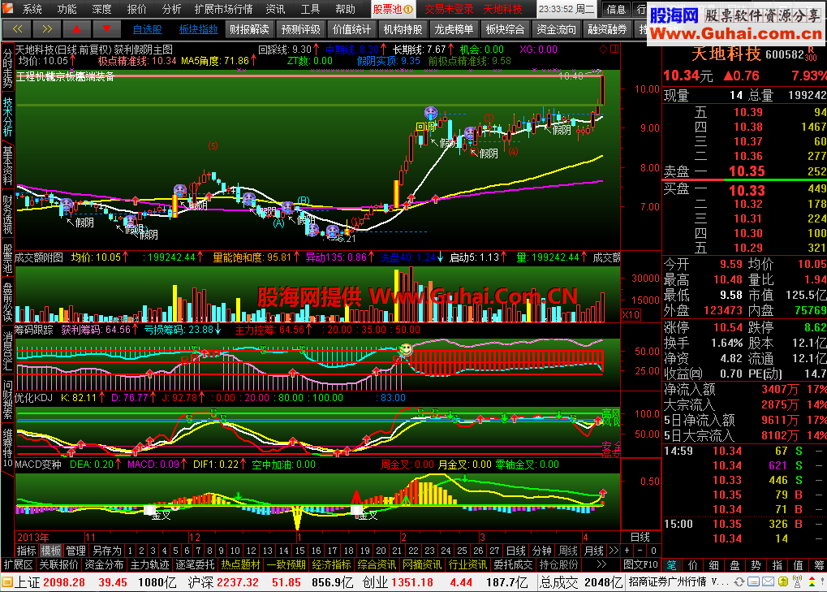Reset chart zoom with the 0 button
827x592 pixels.
[653, 551]
